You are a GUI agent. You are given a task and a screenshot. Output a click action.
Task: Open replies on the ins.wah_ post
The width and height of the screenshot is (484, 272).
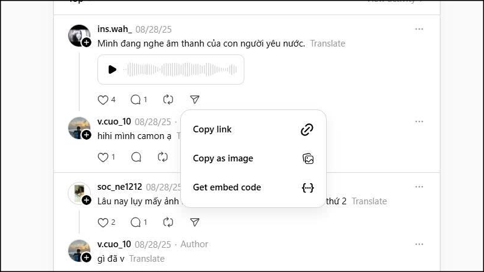tap(136, 100)
